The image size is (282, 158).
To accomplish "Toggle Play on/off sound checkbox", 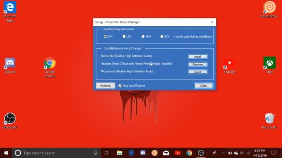I will tap(120, 86).
